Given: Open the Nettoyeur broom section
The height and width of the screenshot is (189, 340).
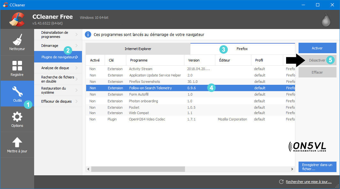Looking at the screenshot, I should (17, 42).
